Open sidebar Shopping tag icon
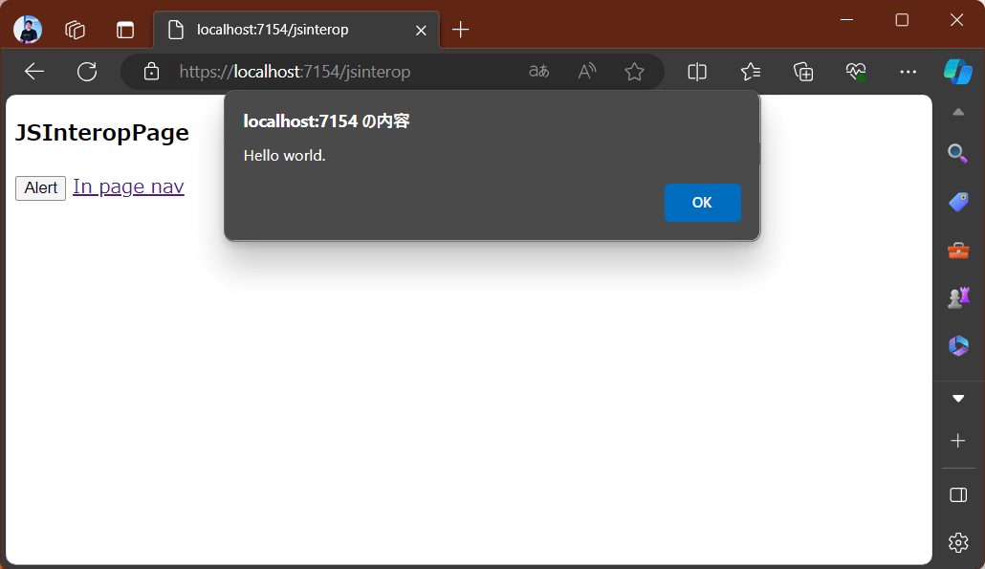The width and height of the screenshot is (985, 569). (958, 202)
